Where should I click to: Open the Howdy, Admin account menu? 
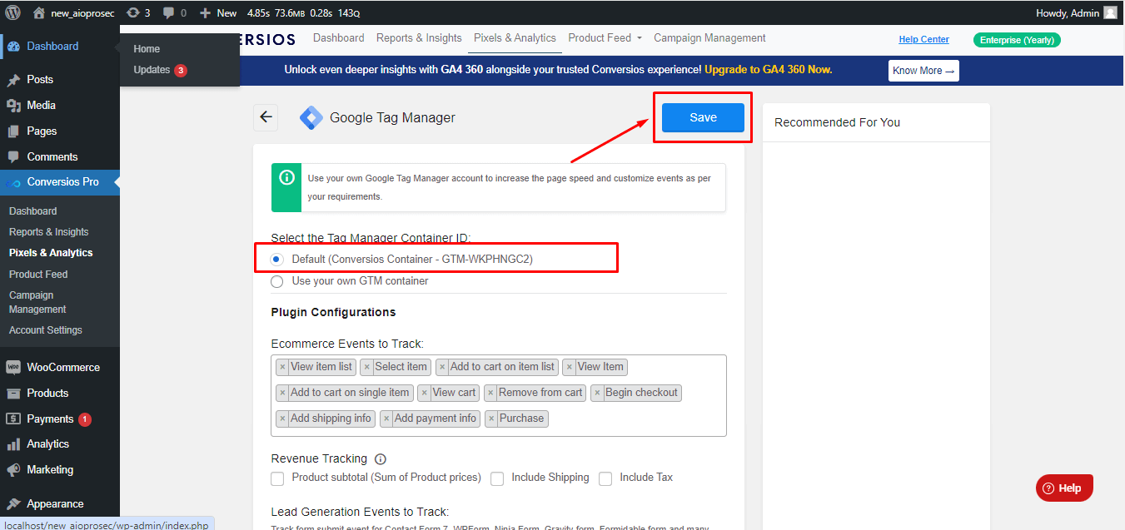(1077, 13)
